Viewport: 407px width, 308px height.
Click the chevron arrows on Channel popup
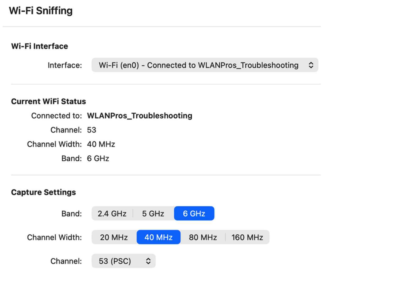coord(148,261)
